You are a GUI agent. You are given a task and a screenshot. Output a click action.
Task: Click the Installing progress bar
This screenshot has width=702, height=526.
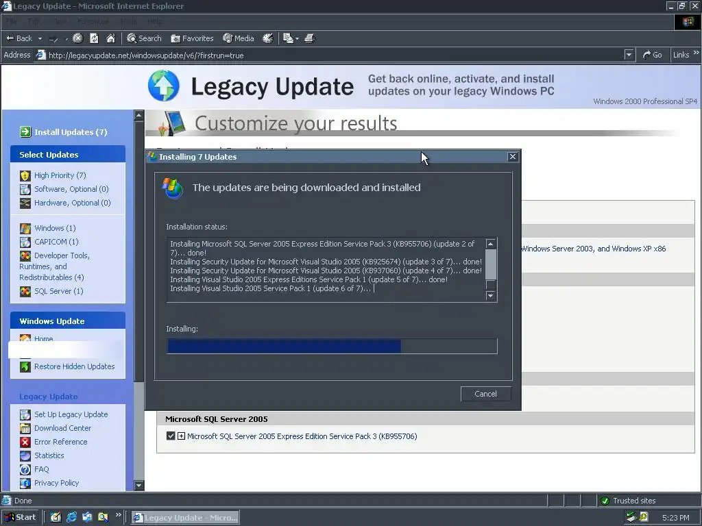pyautogui.click(x=332, y=346)
